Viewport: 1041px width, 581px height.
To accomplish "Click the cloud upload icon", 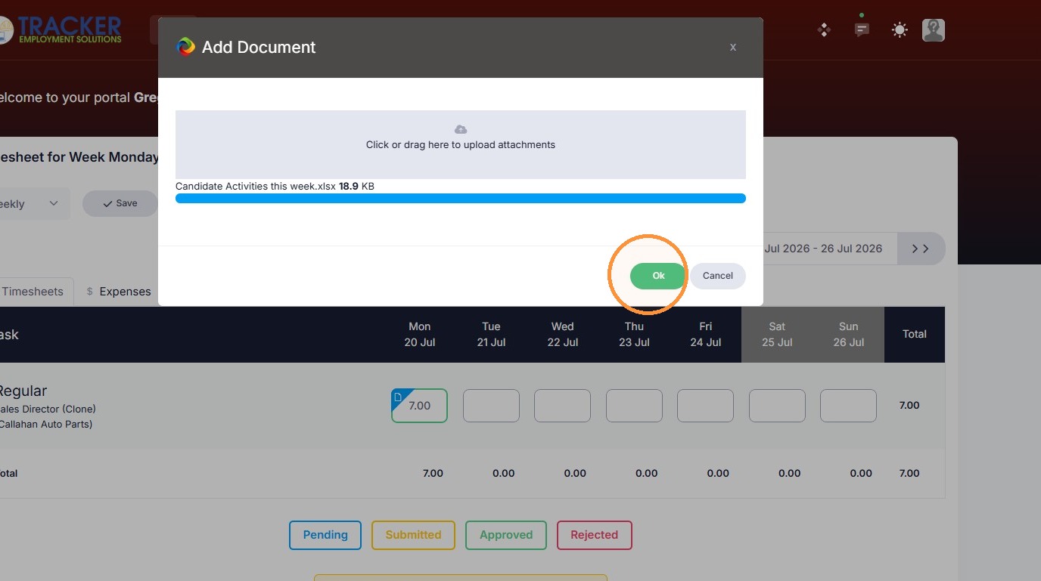I will click(x=461, y=130).
